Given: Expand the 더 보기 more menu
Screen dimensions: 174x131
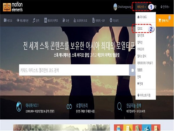Looking at the screenshot, I should click(114, 21).
